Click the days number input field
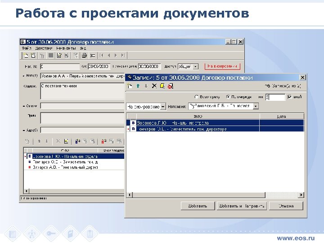The width and height of the screenshot is (324, 243). click(275, 97)
